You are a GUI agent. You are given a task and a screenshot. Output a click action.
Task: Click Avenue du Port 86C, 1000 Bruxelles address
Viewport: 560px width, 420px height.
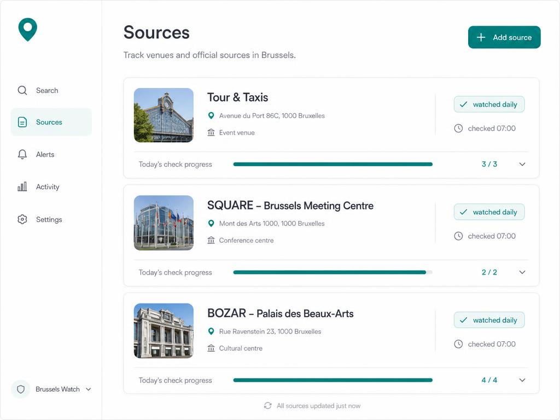coord(272,116)
